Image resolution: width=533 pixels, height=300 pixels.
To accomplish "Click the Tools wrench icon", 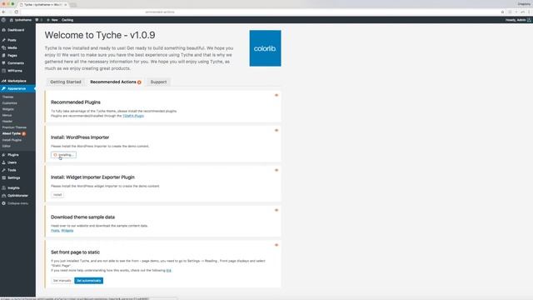I will click(3, 170).
